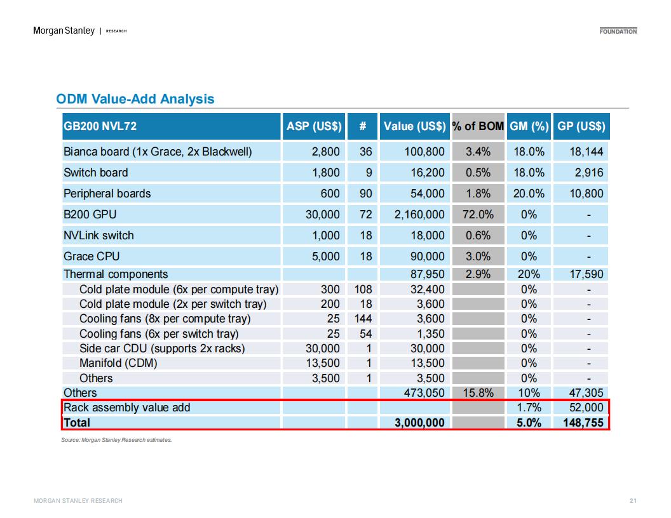Click the 87,950 thermal components value

coord(427,274)
